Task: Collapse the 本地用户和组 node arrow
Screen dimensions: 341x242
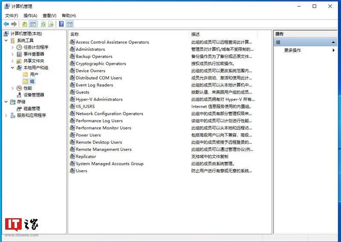Action: [12, 68]
